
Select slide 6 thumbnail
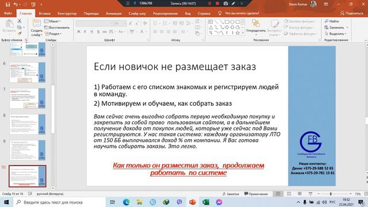pyautogui.click(x=28, y=72)
